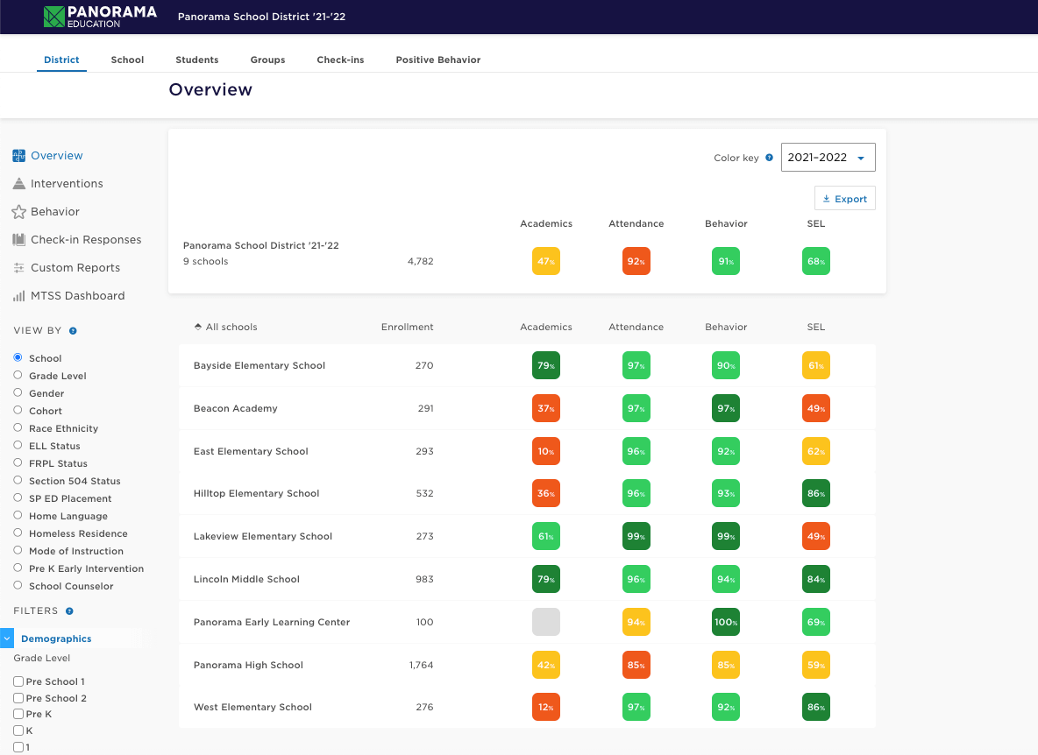The height and width of the screenshot is (755, 1038).
Task: Open the Check-ins tab
Action: click(340, 60)
